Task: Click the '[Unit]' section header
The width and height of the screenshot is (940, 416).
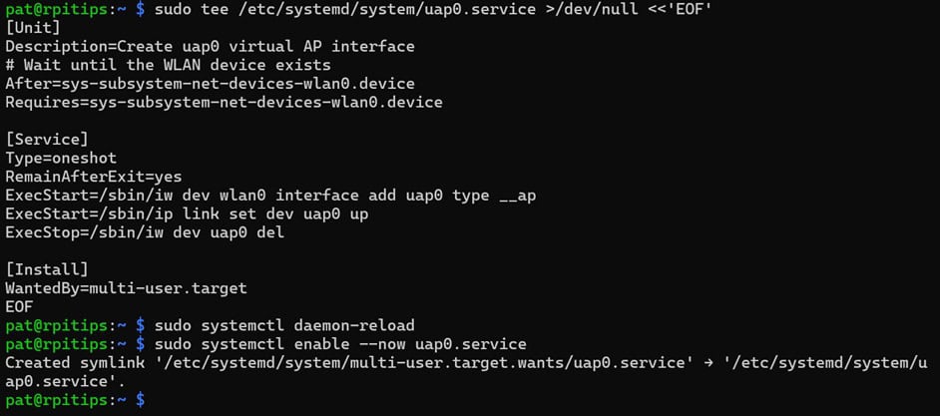Action: point(32,28)
